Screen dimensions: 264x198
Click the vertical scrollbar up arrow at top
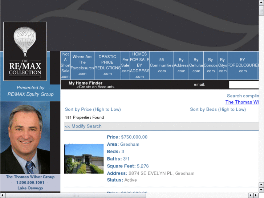click(x=261, y=3)
